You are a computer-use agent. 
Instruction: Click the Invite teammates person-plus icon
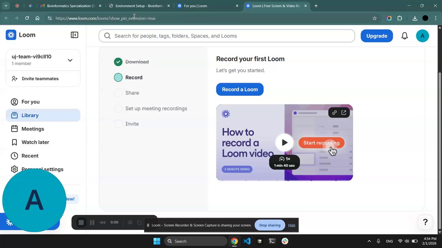click(x=15, y=79)
